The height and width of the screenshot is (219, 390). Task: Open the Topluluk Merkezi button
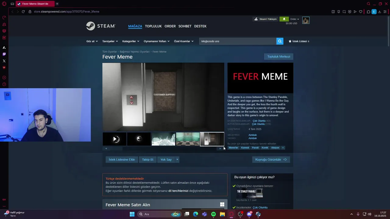(278, 57)
